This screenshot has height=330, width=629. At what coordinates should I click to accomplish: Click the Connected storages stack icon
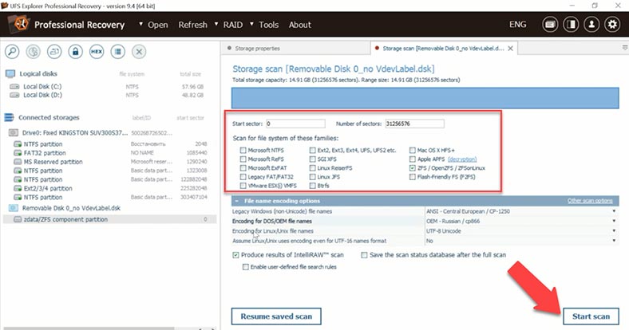click(9, 117)
